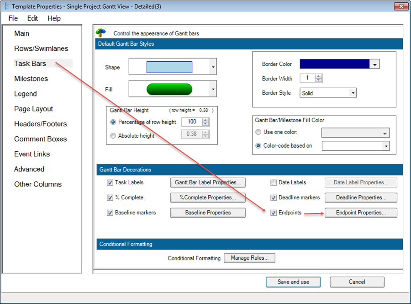This screenshot has width=411, height=304.
Task: Pick the dark blue Border Color swatch
Action: (x=334, y=64)
